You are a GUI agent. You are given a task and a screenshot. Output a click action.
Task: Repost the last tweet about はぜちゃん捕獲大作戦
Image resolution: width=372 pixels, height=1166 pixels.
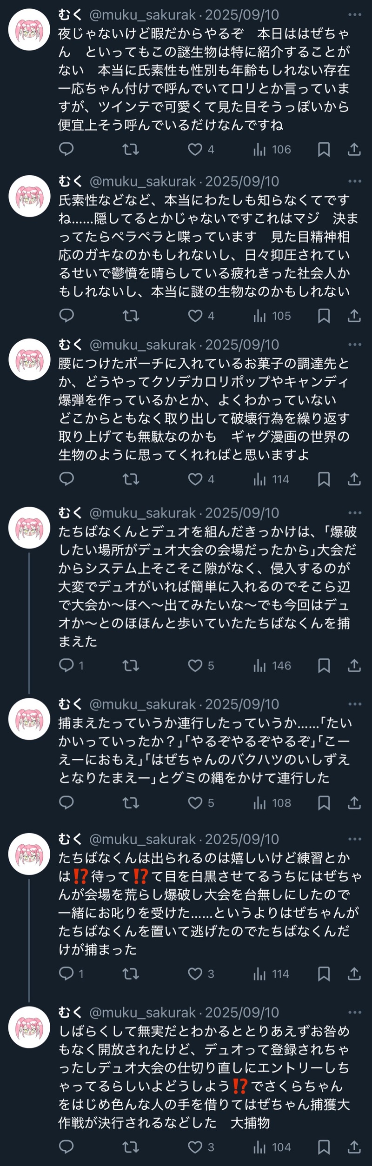point(131,1147)
